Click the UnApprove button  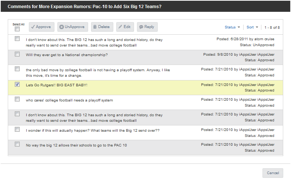73,27
